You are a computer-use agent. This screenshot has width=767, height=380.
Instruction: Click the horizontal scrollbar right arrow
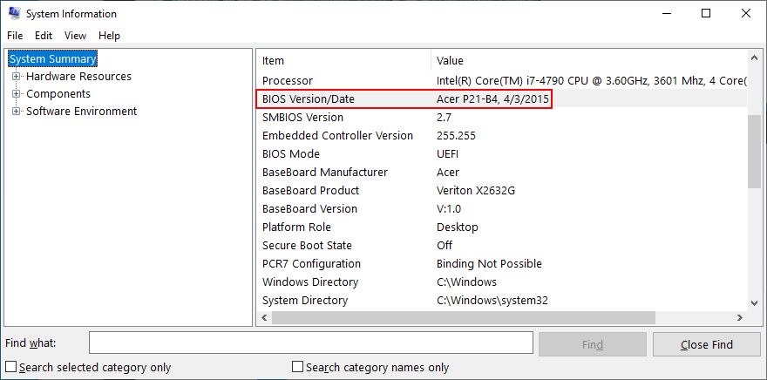click(x=739, y=318)
